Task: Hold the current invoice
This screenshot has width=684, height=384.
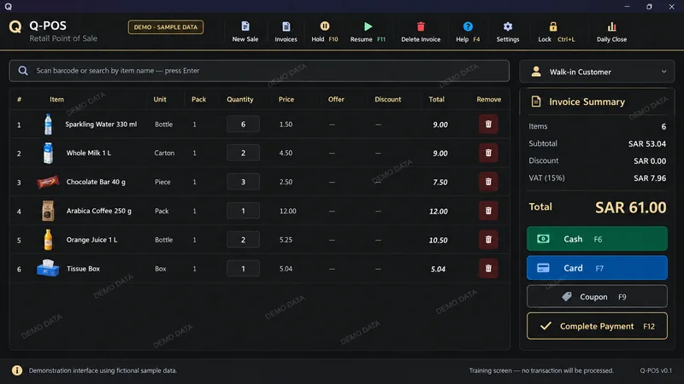Action: 325,32
